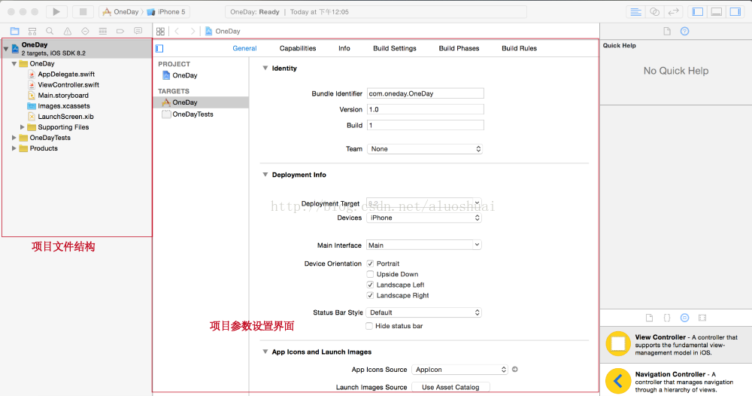Open the Team dropdown
This screenshot has width=752, height=396.
(424, 149)
